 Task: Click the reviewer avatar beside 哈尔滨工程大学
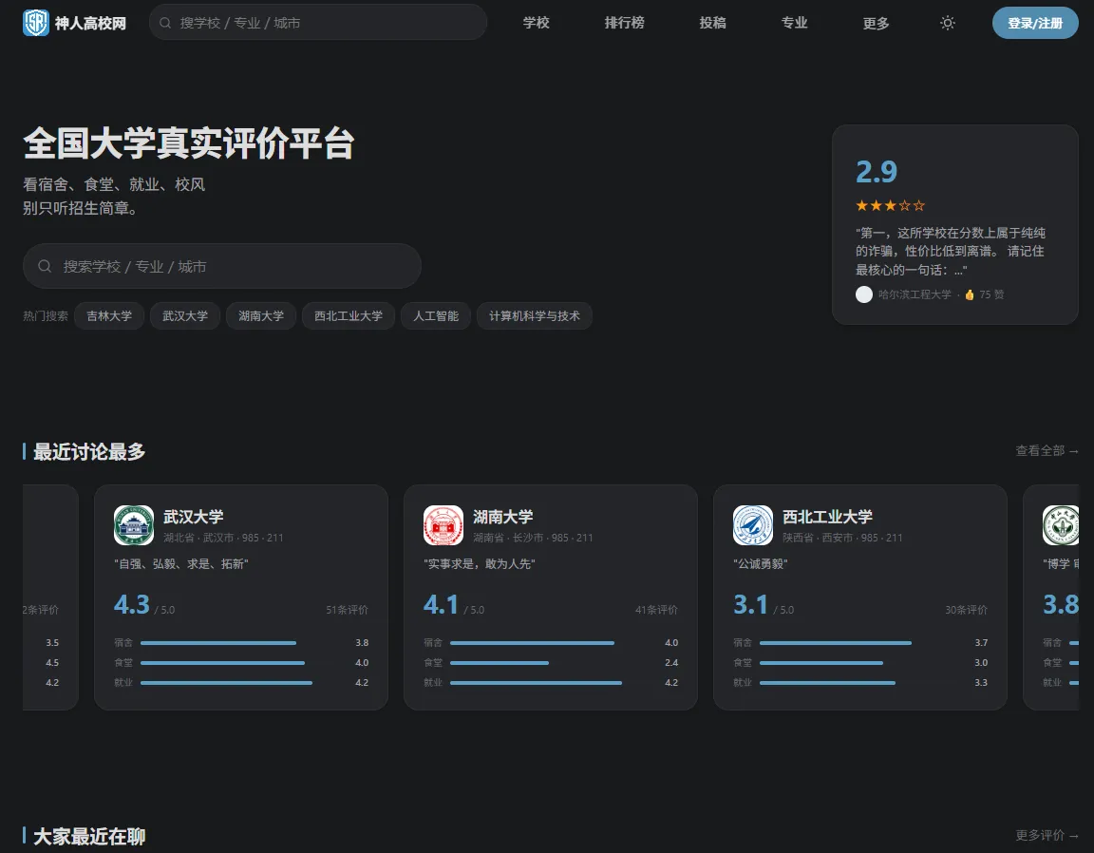point(864,294)
